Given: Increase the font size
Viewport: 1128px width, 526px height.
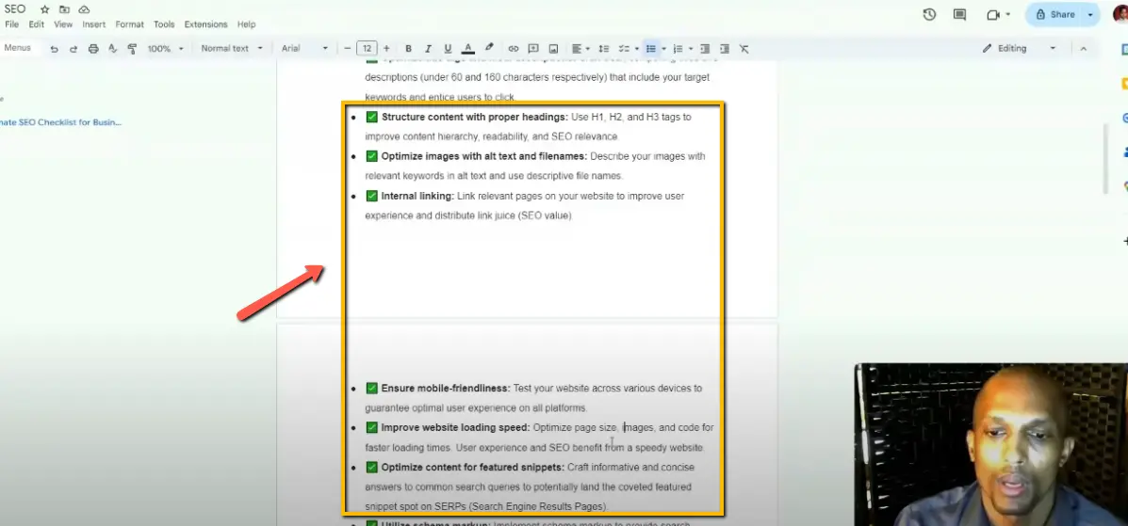Looking at the screenshot, I should tap(386, 48).
